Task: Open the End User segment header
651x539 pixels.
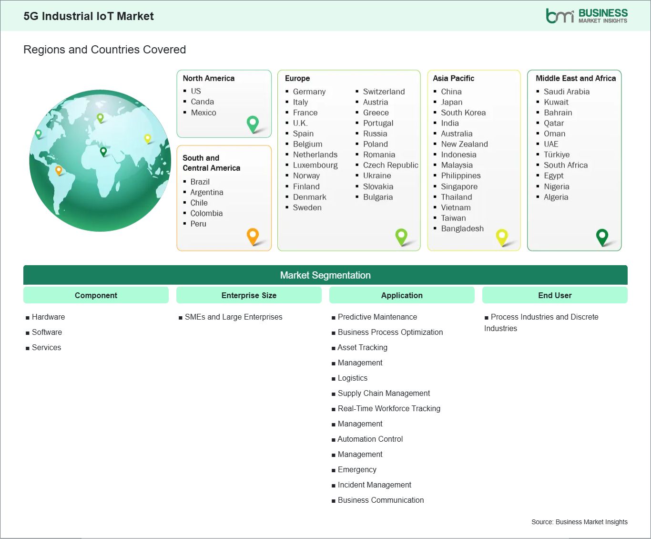Action: 555,295
